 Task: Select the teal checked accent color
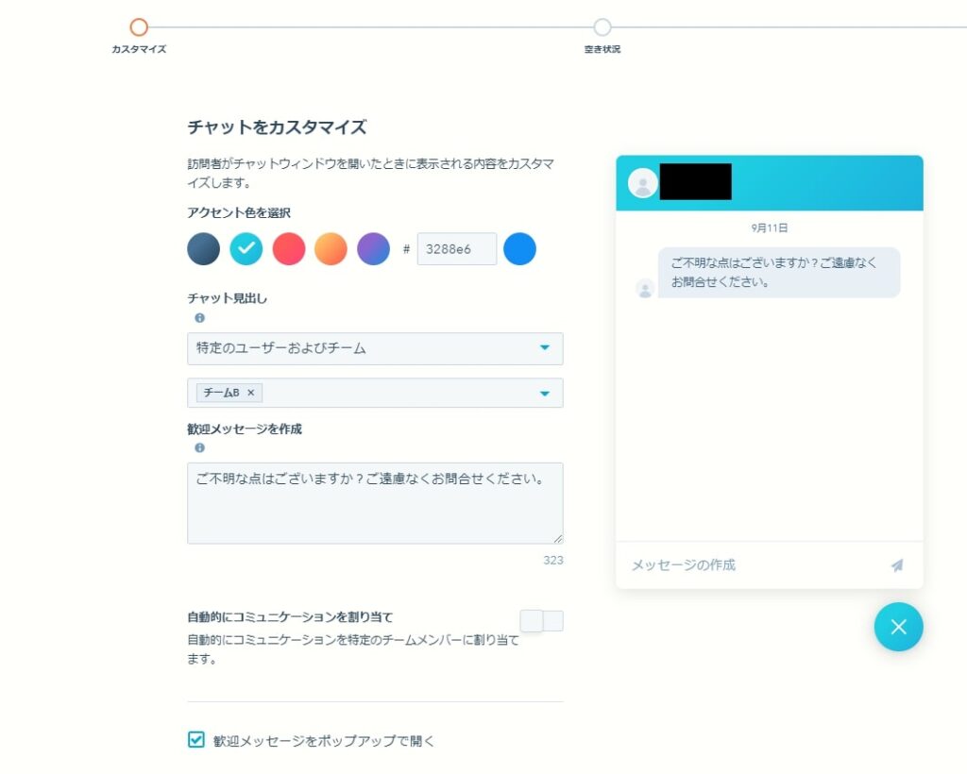tap(246, 249)
